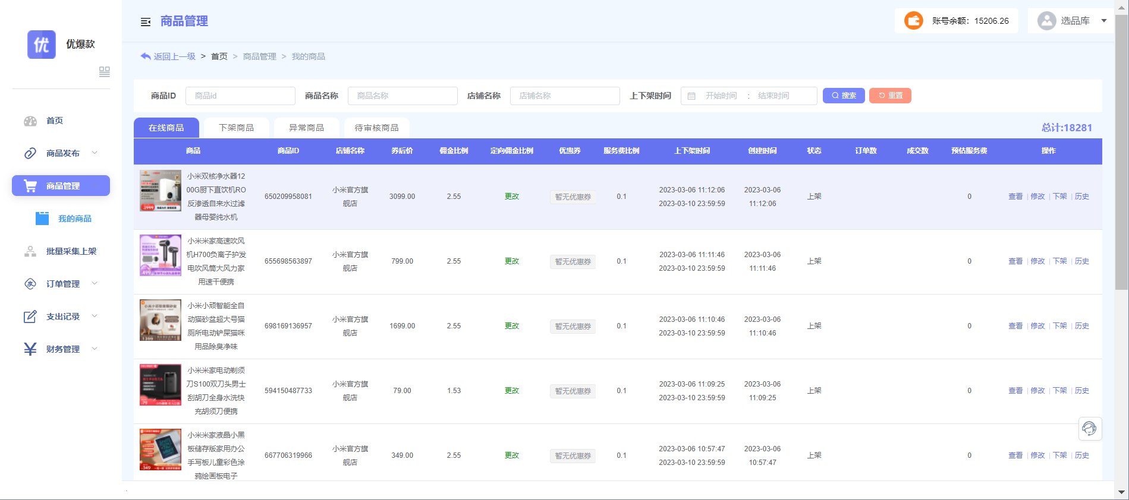The width and height of the screenshot is (1129, 500).
Task: Click the 搜索 search button
Action: (x=844, y=96)
